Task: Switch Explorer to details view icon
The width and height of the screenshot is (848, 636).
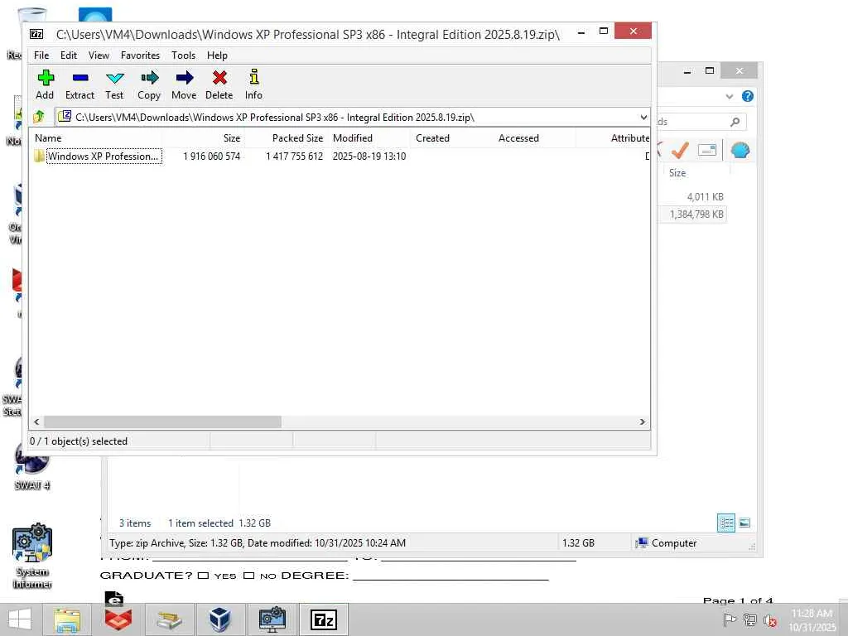Action: [x=726, y=523]
